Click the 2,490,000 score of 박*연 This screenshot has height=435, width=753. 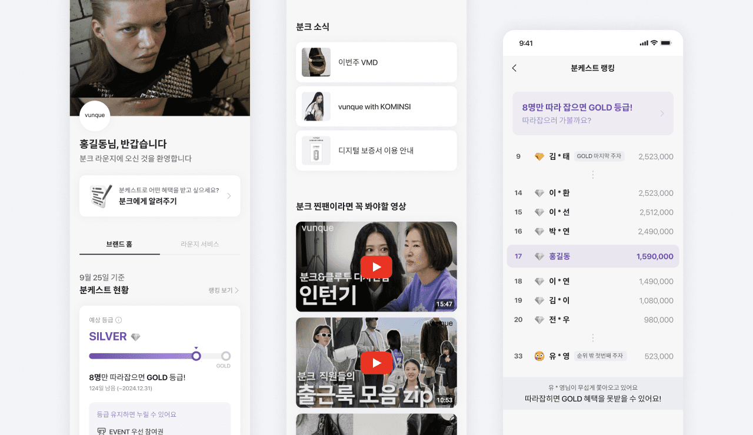(656, 232)
